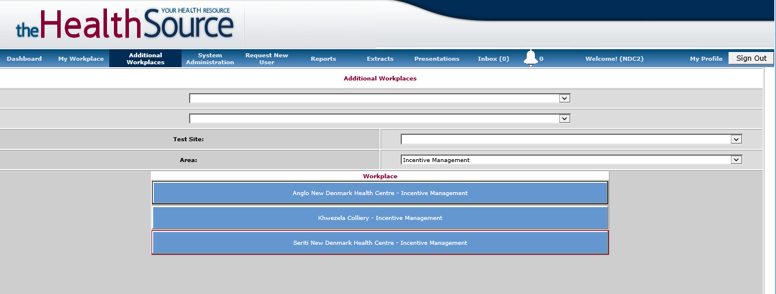
Task: Click the Welcome! (NDC2) text
Action: point(614,58)
